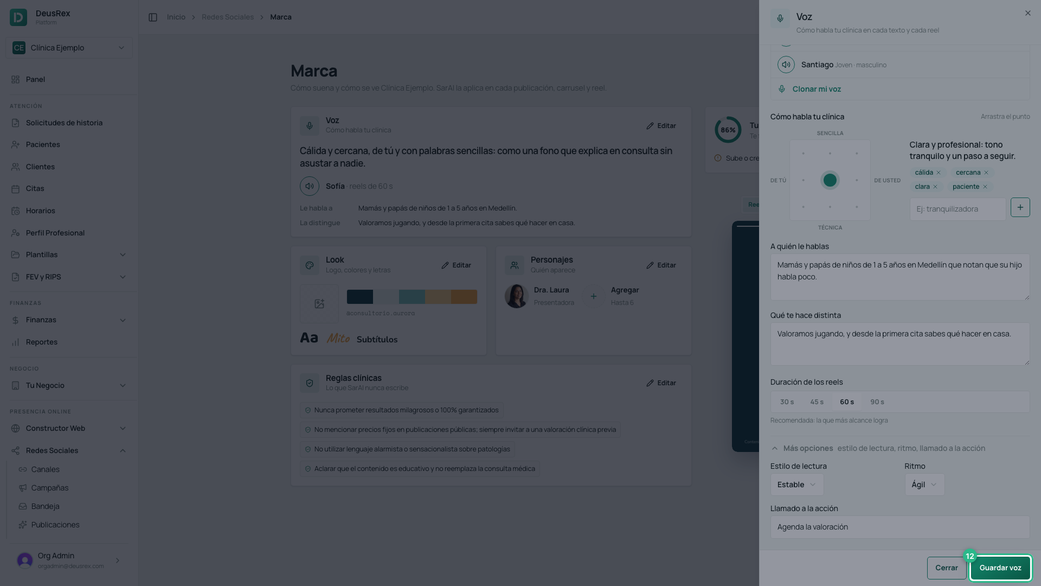This screenshot has height=586, width=1041.
Task: Open Canales under Redes Sociales
Action: [x=45, y=469]
